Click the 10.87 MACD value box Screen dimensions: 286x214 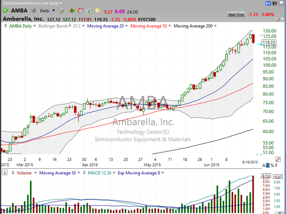tap(278, 176)
